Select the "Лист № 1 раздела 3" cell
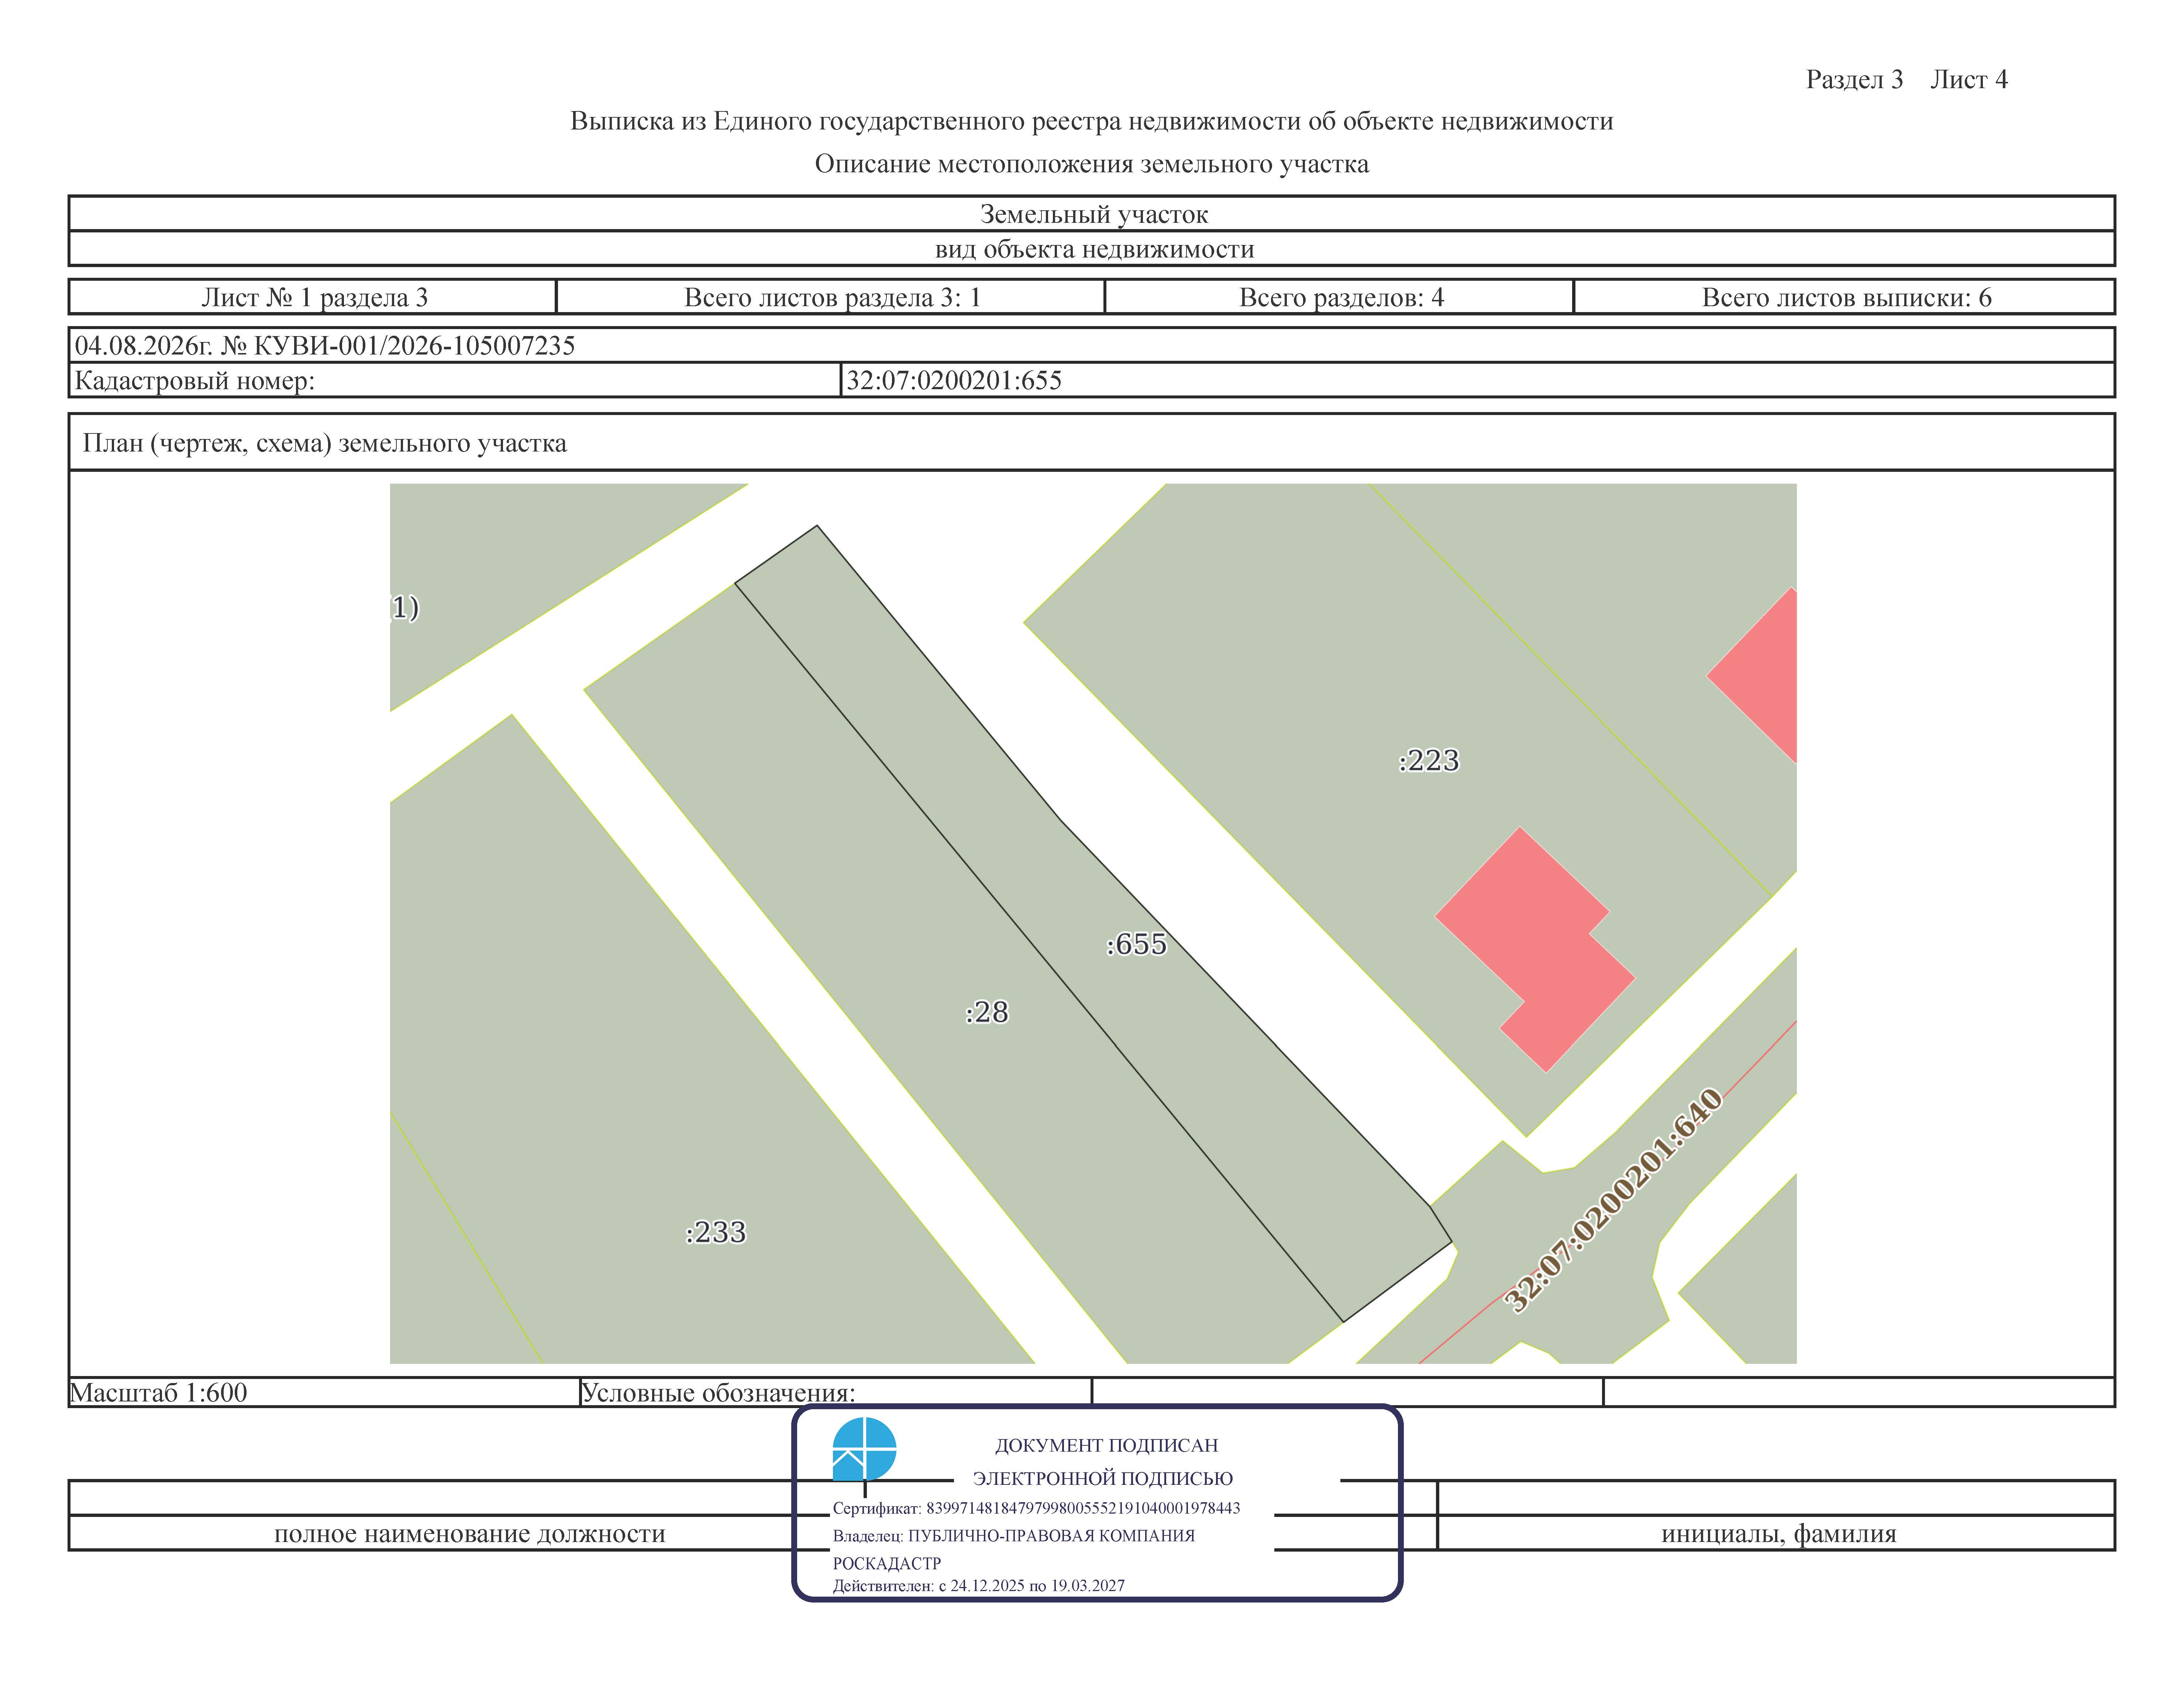2184x1687 pixels. point(313,297)
